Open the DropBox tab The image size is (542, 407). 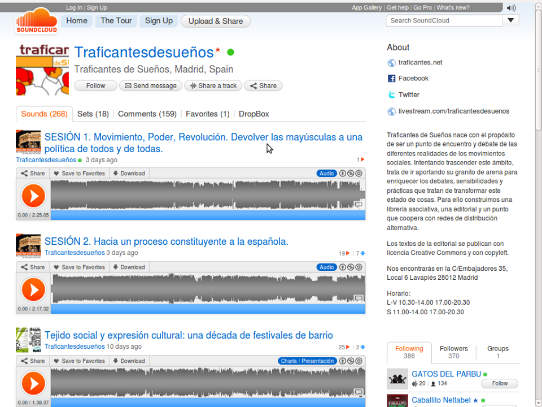[x=253, y=114]
